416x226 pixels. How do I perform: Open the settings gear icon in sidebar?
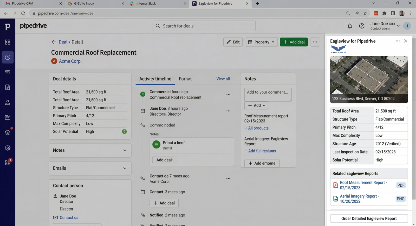coord(8,148)
